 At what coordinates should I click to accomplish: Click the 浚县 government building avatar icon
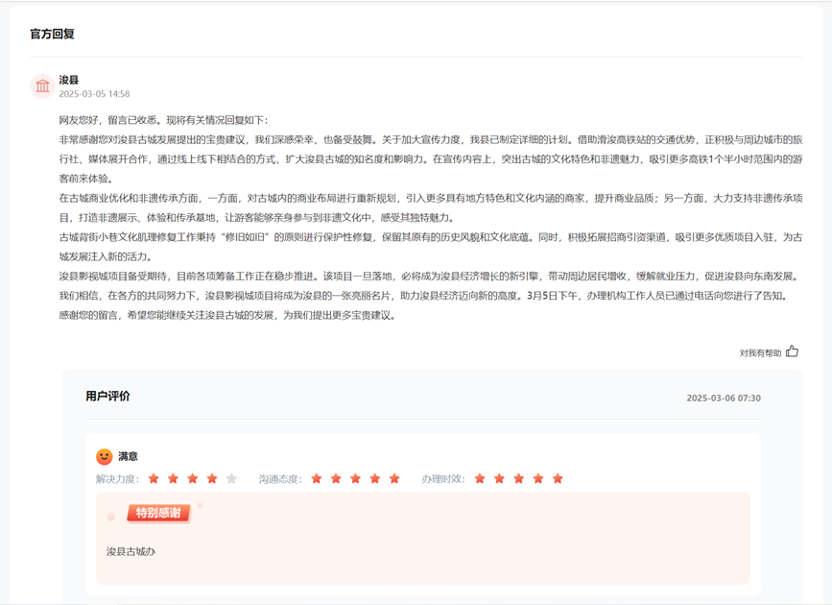coord(42,86)
